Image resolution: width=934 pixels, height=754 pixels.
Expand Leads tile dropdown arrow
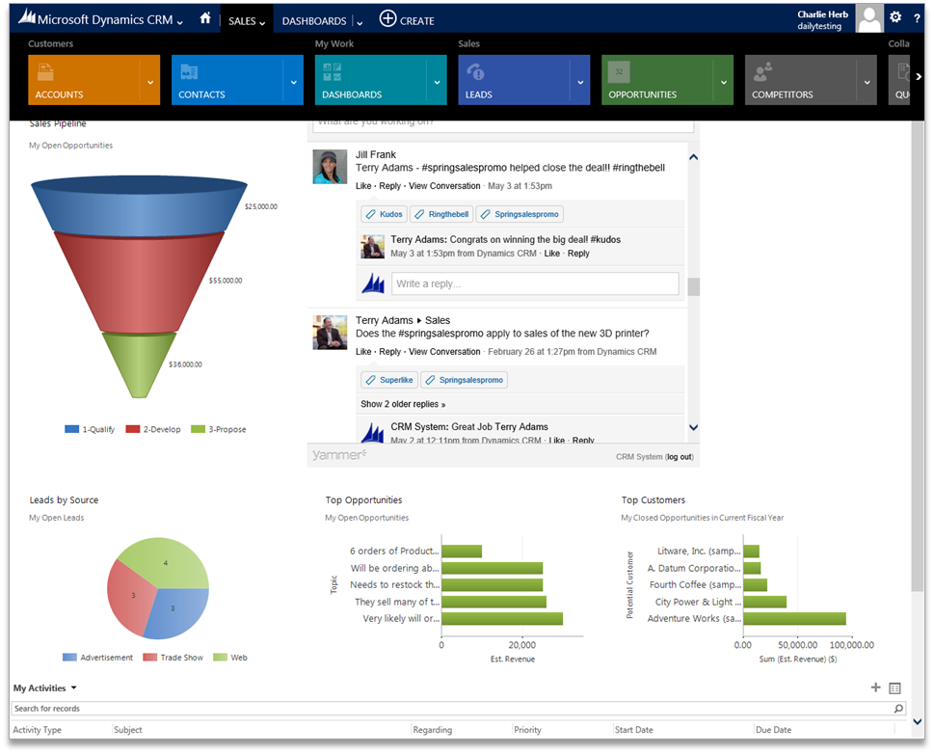click(x=580, y=82)
